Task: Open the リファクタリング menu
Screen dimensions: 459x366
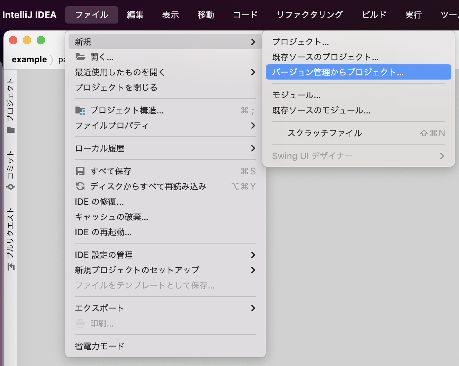Action: tap(310, 15)
